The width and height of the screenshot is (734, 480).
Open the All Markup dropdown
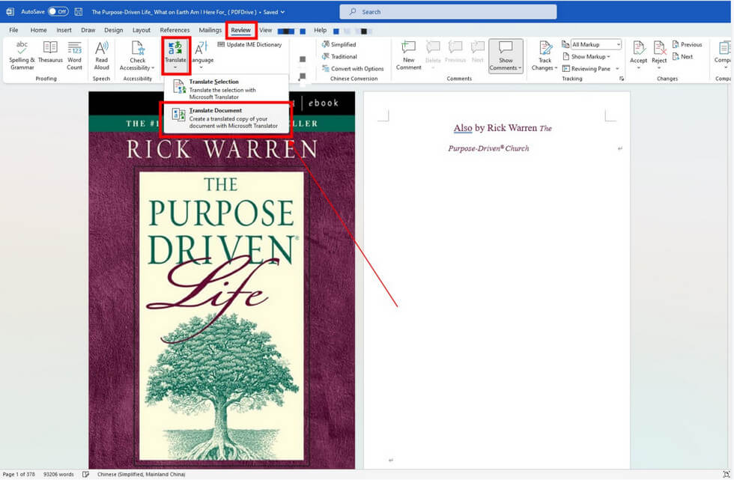pos(596,45)
